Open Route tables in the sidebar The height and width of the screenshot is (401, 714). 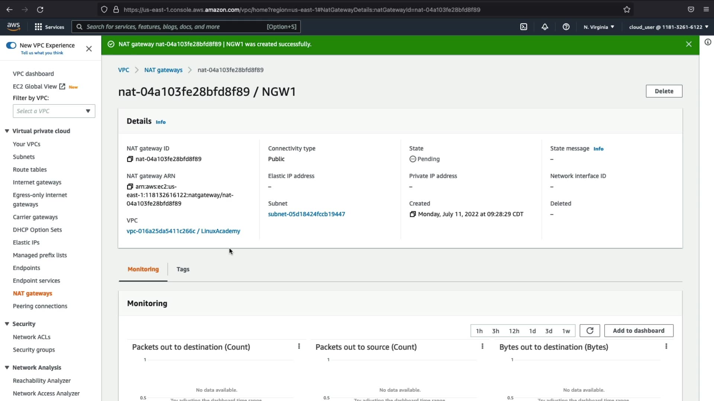pos(30,170)
